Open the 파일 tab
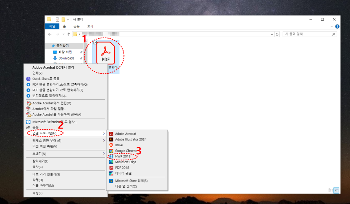Image resolution: width=350 pixels, height=204 pixels. [x=52, y=26]
